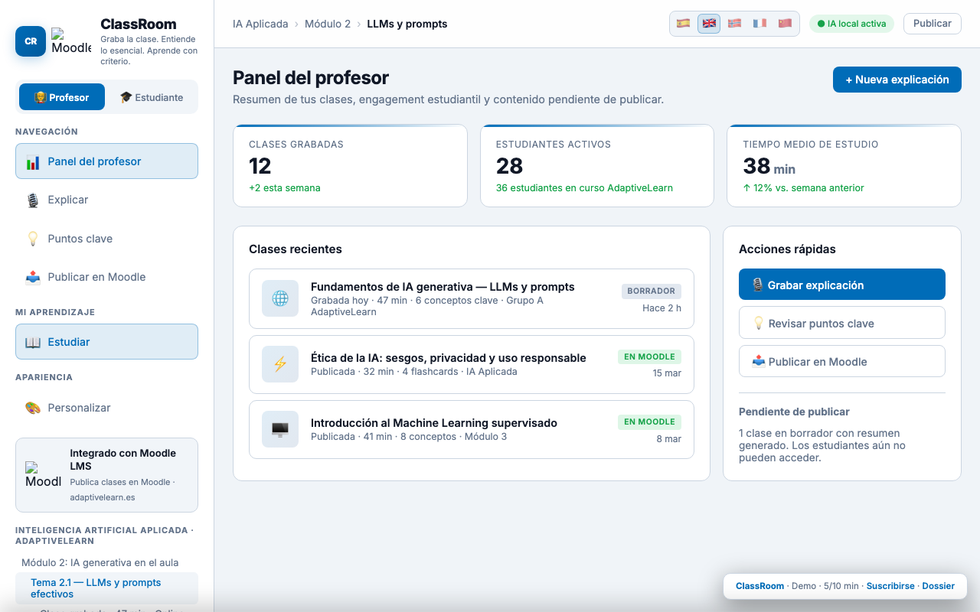Click EN MOODLE badge dated 15 mar

649,356
